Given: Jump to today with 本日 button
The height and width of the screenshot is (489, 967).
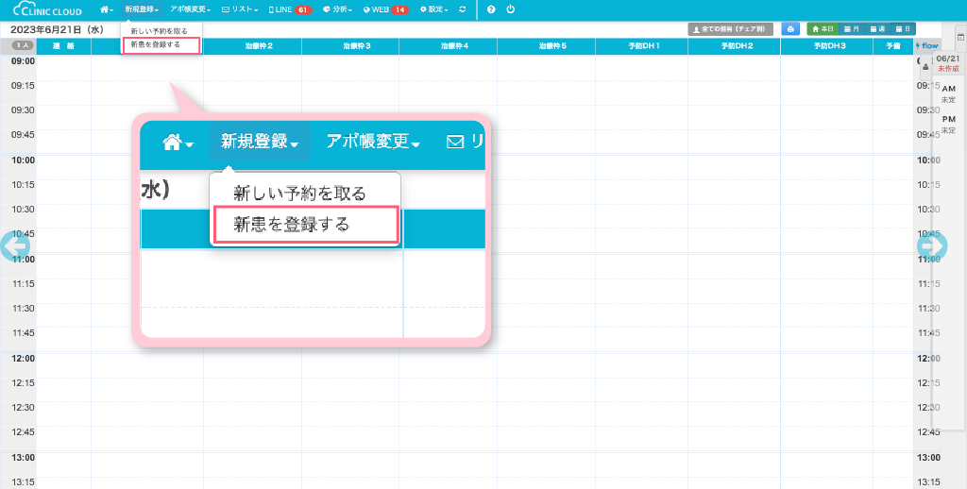Looking at the screenshot, I should tap(823, 29).
